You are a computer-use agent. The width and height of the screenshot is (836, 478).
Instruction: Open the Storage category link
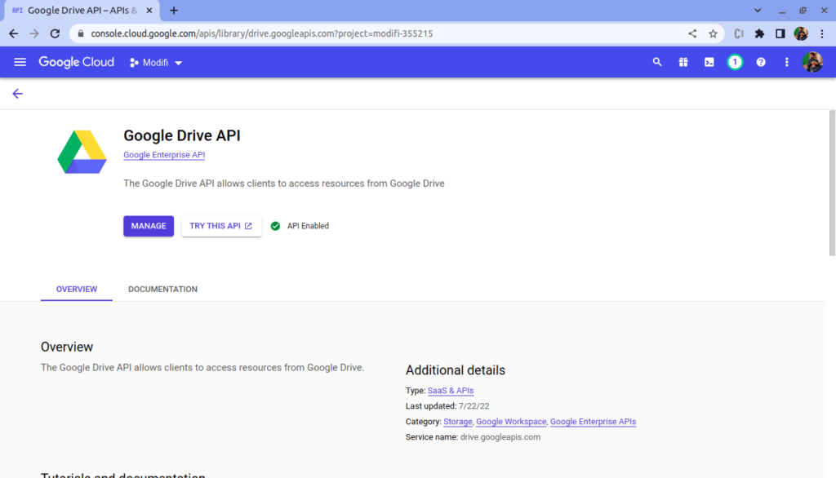coord(458,422)
